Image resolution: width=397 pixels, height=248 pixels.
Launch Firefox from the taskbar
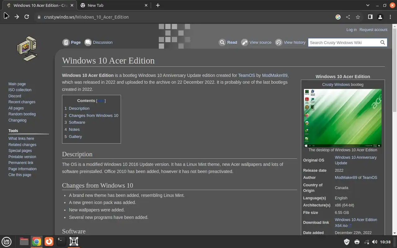[49, 241]
